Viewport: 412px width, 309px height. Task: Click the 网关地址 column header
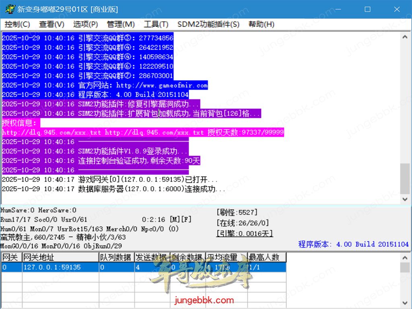tap(60, 257)
